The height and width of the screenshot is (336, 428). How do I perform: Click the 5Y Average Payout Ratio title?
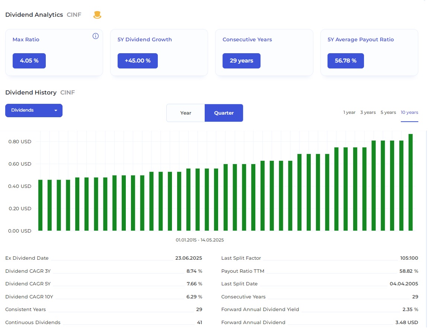pos(361,39)
